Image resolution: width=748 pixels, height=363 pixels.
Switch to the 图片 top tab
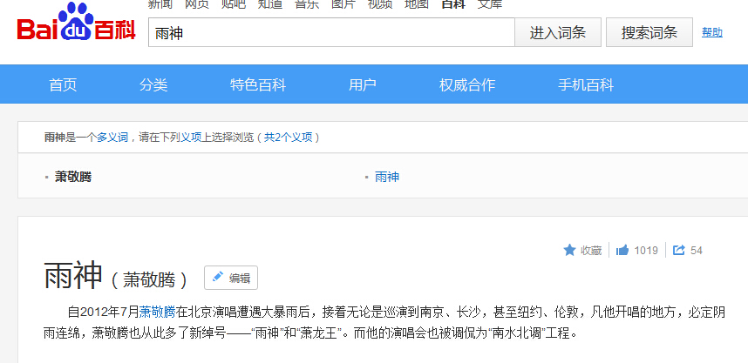(343, 4)
